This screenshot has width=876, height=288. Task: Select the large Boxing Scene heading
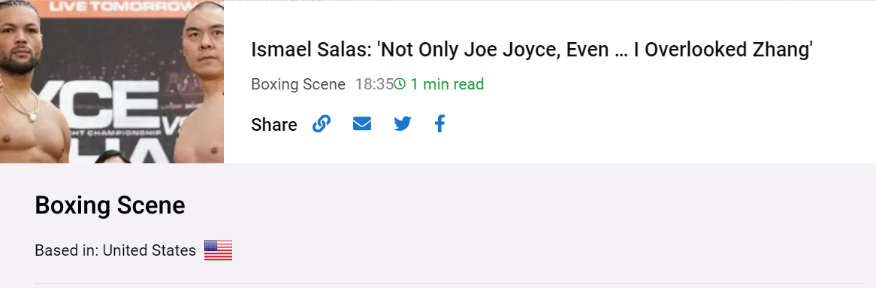tap(110, 205)
